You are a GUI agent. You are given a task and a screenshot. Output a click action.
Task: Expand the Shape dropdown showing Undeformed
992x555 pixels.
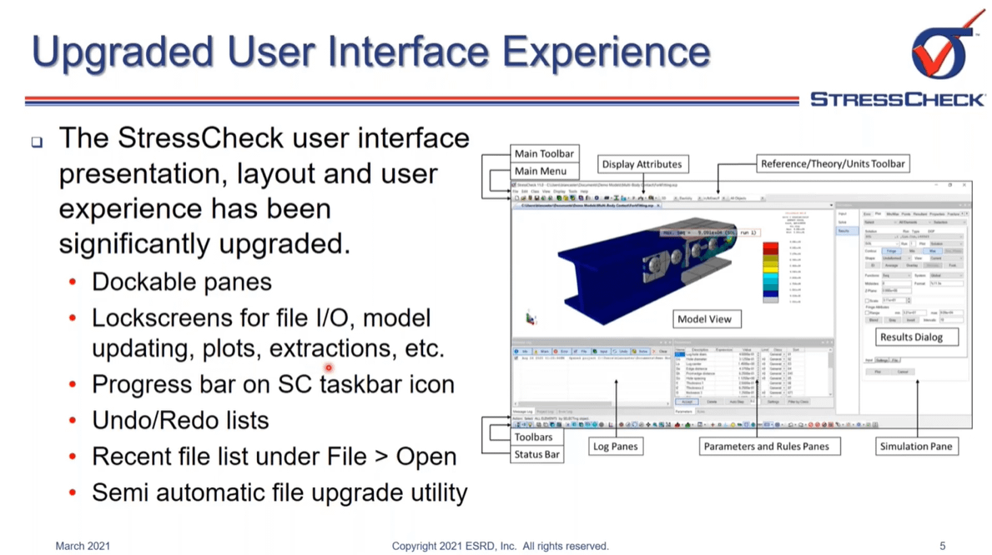tap(897, 258)
